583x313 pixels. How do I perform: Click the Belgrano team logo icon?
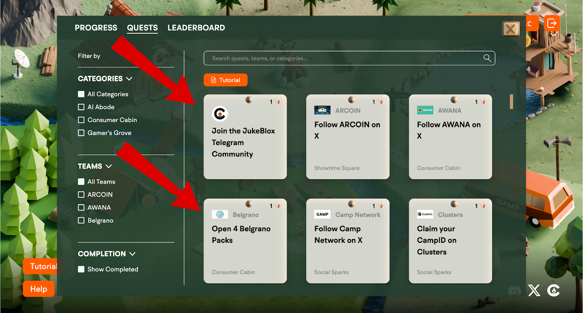click(220, 214)
